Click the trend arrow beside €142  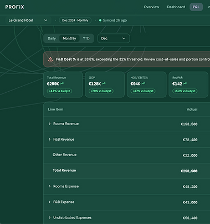(x=185, y=84)
